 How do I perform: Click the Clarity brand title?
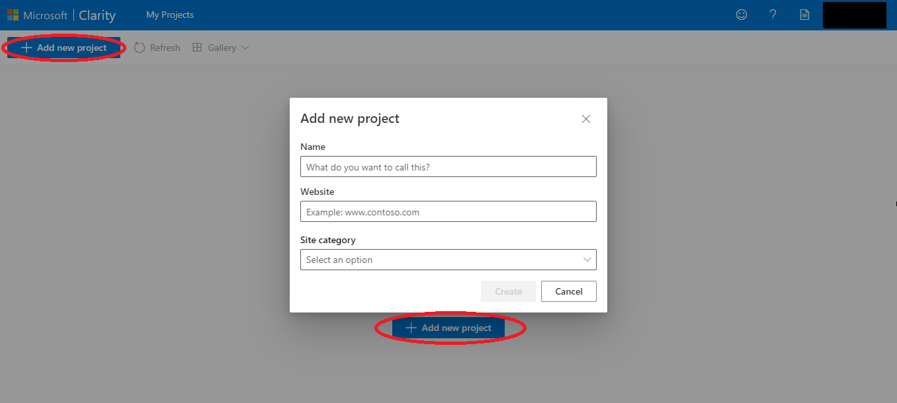click(97, 15)
